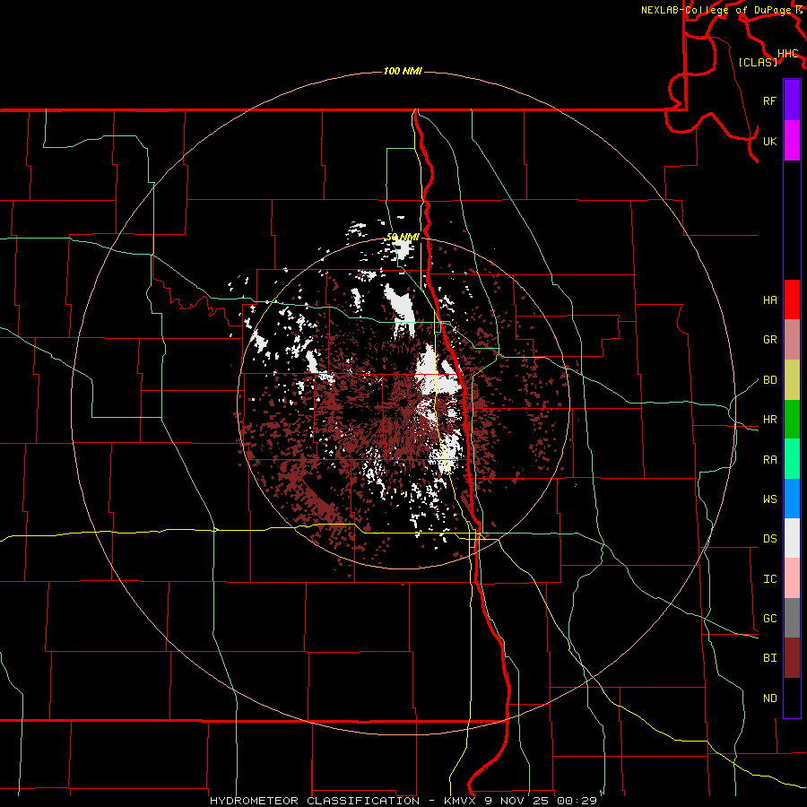Click the IC legend label
The width and height of the screenshot is (807, 807).
point(769,578)
